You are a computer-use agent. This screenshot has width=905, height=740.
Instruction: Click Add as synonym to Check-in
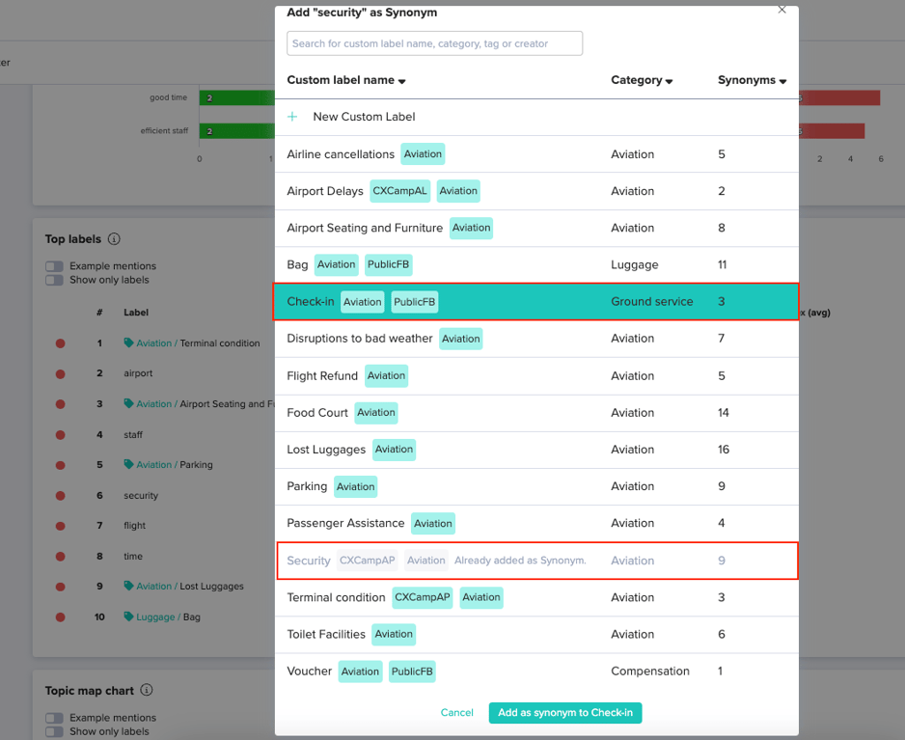pyautogui.click(x=564, y=712)
